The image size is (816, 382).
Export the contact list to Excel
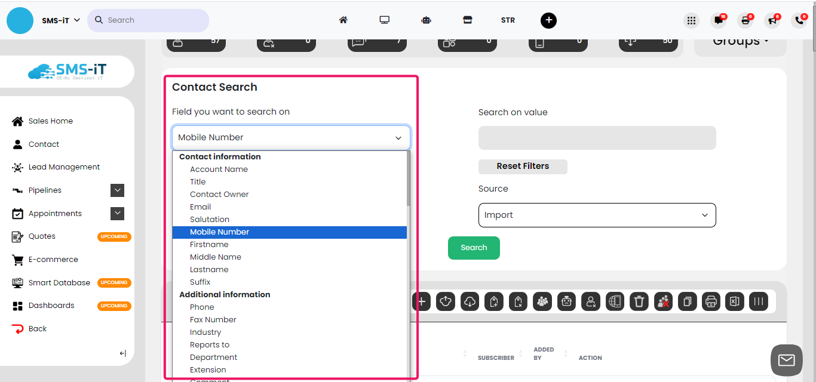click(x=734, y=301)
